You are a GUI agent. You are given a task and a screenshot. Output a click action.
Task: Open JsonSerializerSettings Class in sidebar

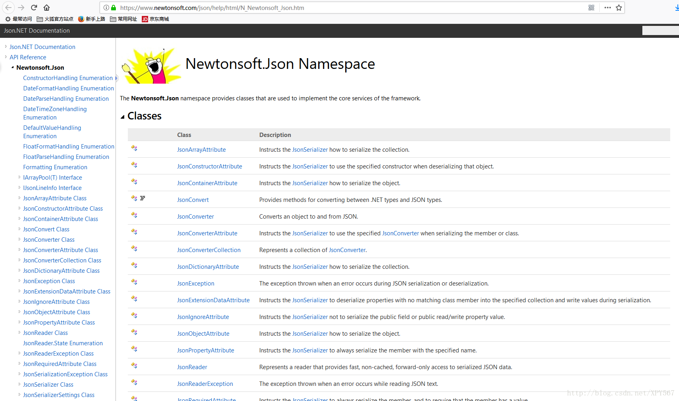(x=59, y=395)
